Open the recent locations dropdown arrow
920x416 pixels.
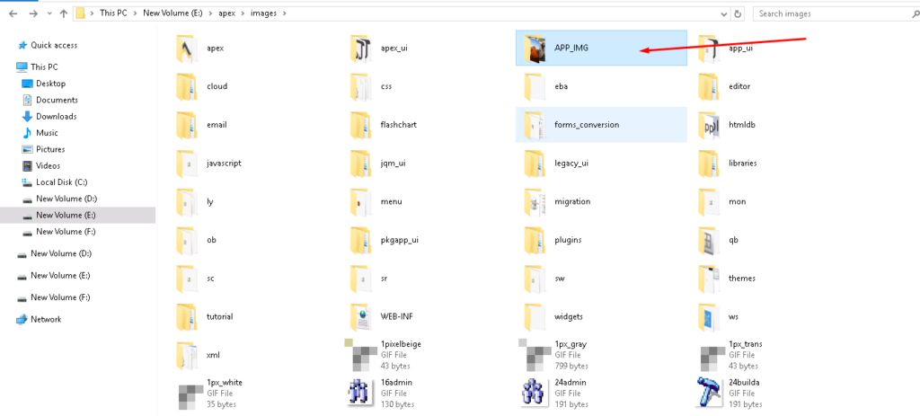pyautogui.click(x=48, y=13)
